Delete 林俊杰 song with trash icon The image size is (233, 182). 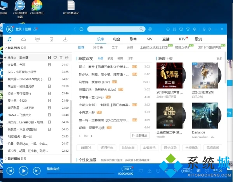61,57
